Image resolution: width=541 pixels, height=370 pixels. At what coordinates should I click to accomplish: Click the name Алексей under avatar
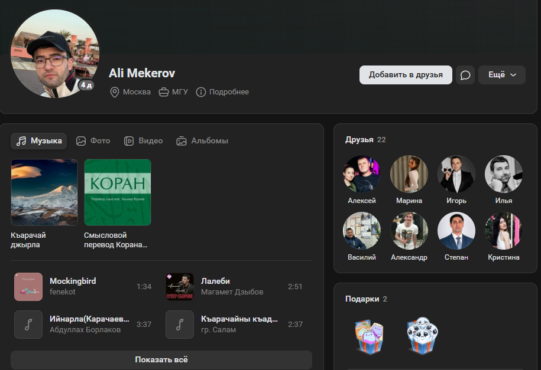tap(362, 201)
